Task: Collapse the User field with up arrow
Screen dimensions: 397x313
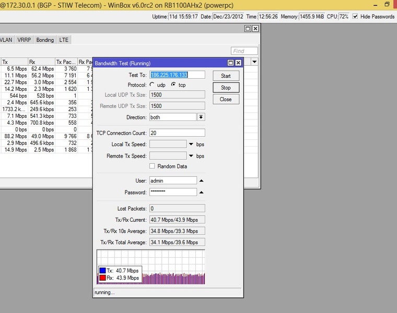Action: coord(202,180)
